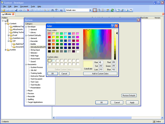Click the Check In up-arrow icon
Screen dimensions: 165x124
118,10
